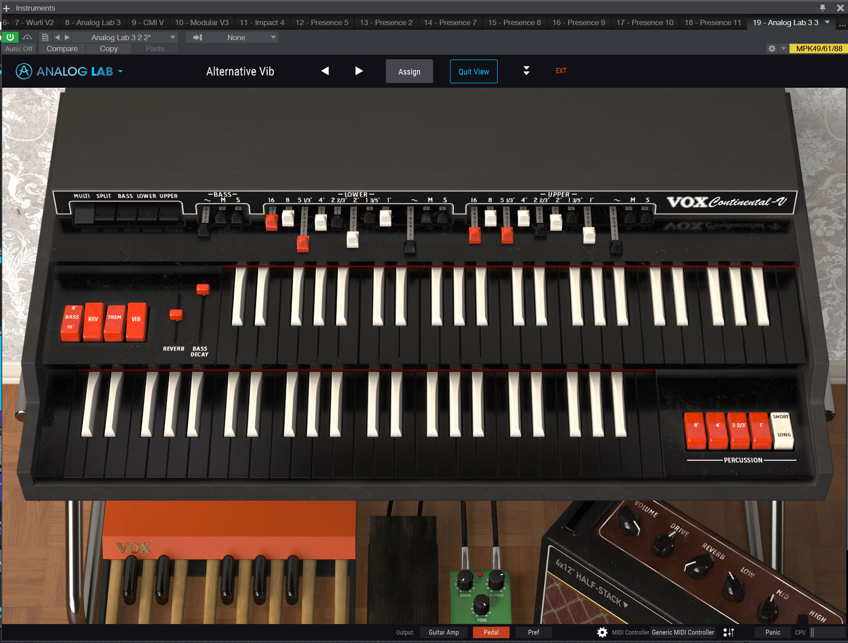848x643 pixels.
Task: Toggle the Percussion 8' red switch
Action: tap(695, 431)
